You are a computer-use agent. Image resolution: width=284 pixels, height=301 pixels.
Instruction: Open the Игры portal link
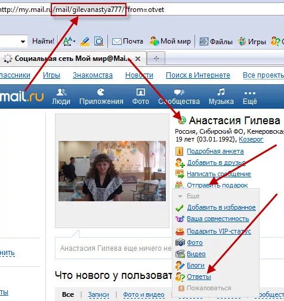51,75
